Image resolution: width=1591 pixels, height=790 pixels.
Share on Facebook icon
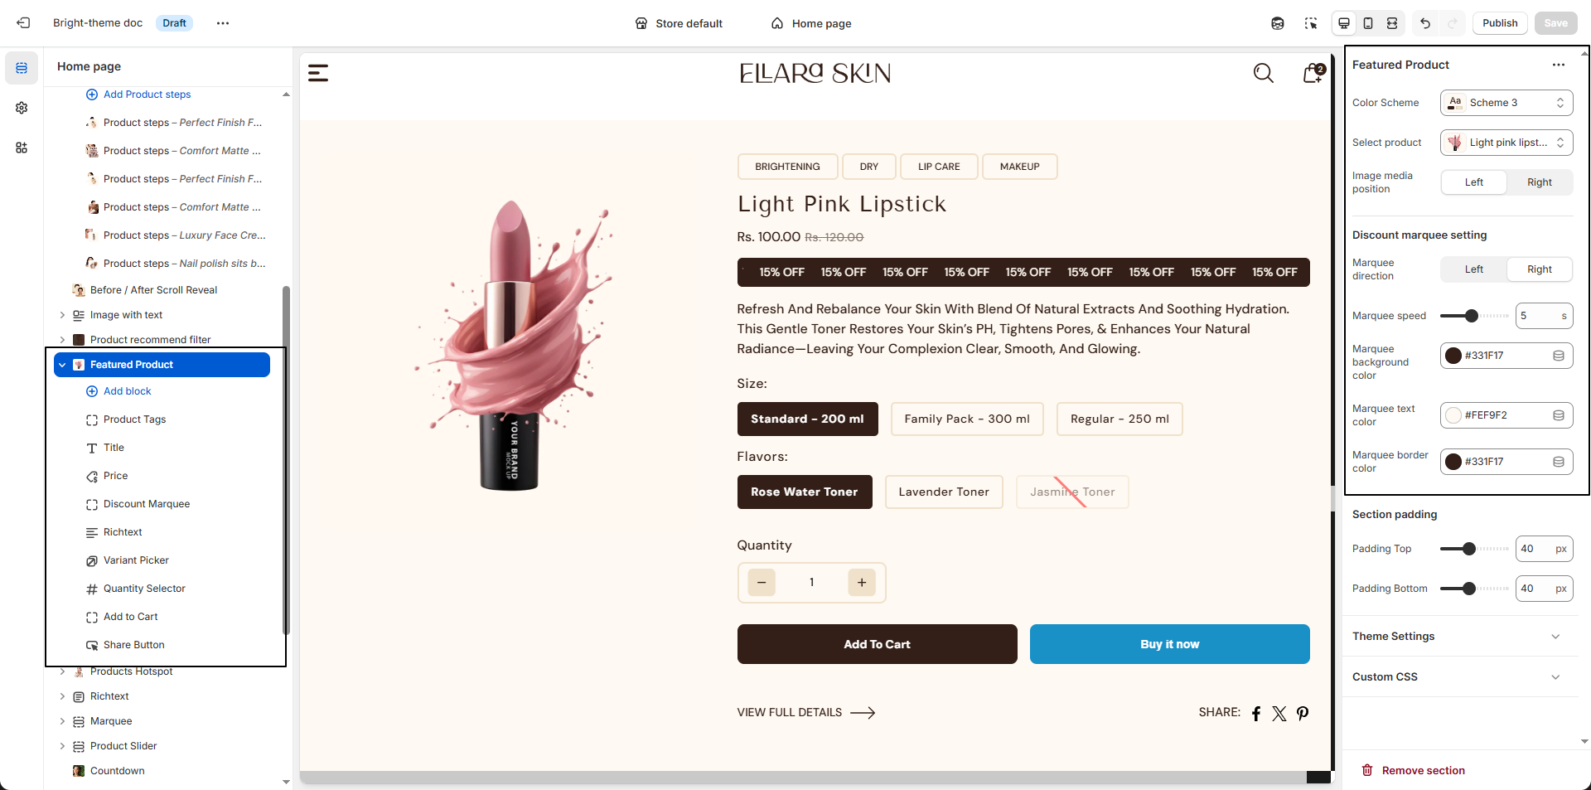(x=1256, y=713)
